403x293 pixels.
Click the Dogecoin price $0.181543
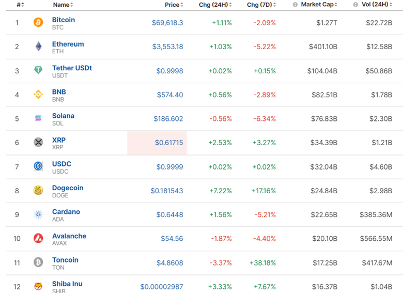point(167,191)
